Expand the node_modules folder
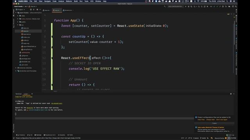250x140 pixels. coord(18,19)
